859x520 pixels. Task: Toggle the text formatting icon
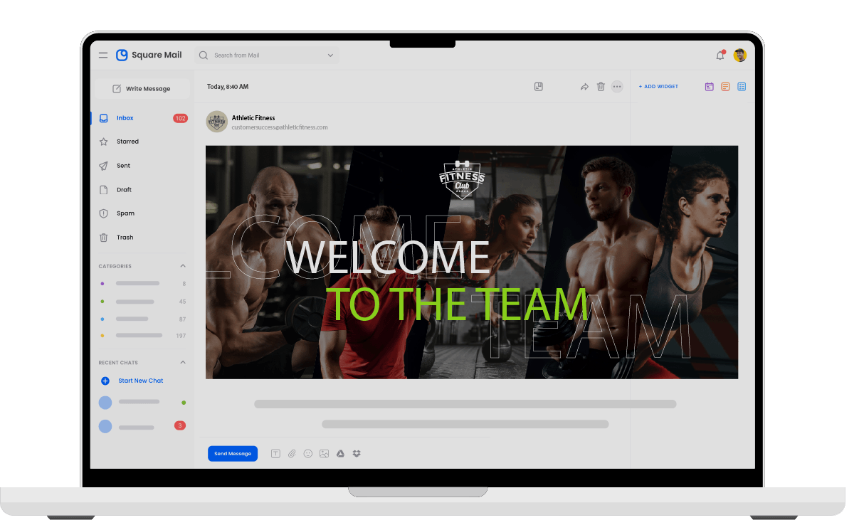pos(275,454)
